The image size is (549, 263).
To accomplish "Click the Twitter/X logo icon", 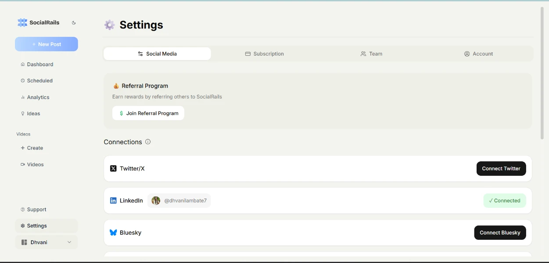I will pos(113,168).
